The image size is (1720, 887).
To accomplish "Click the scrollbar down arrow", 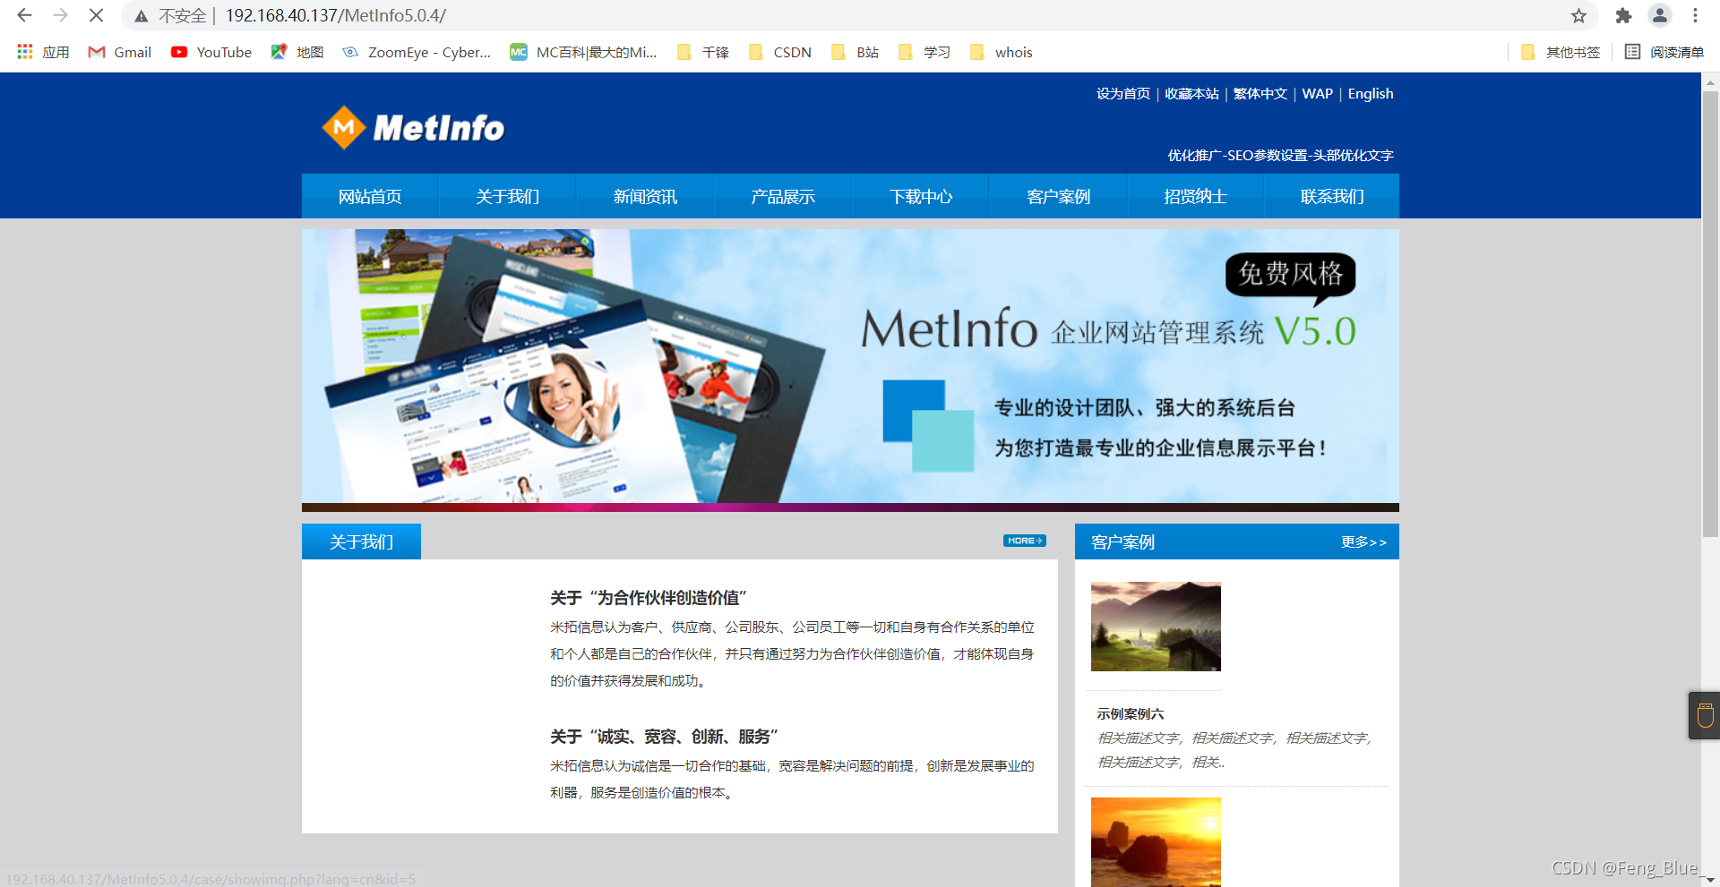I will [x=1710, y=879].
